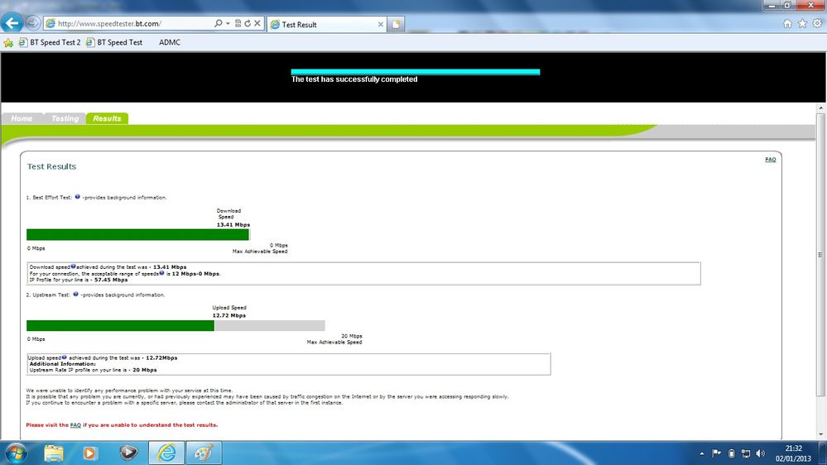This screenshot has width=827, height=465.
Task: Open Internet Explorer taskbar icon
Action: (x=166, y=453)
